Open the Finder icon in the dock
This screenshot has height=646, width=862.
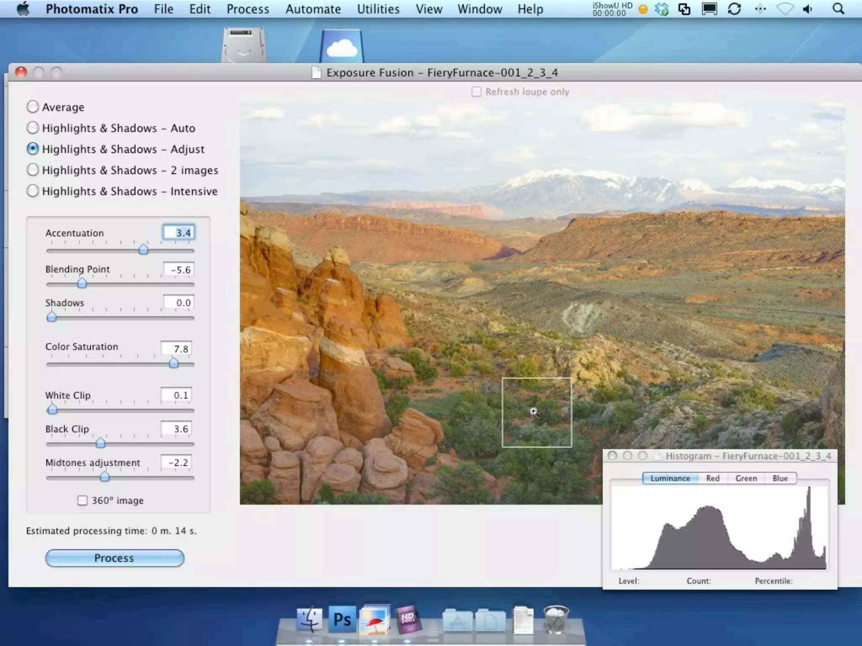pyautogui.click(x=309, y=619)
